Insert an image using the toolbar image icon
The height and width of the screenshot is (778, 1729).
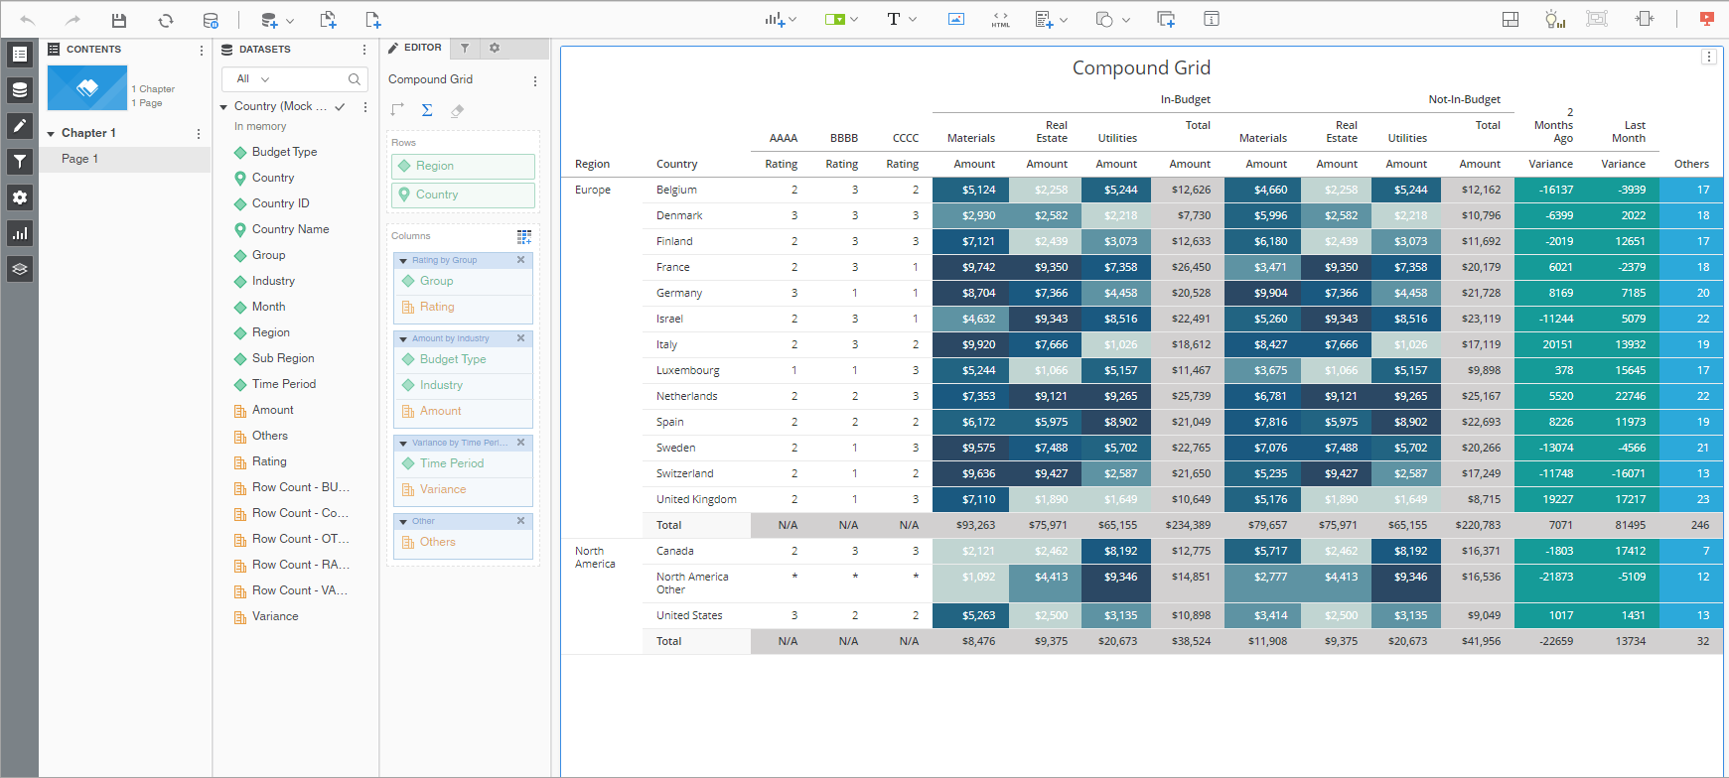point(955,19)
